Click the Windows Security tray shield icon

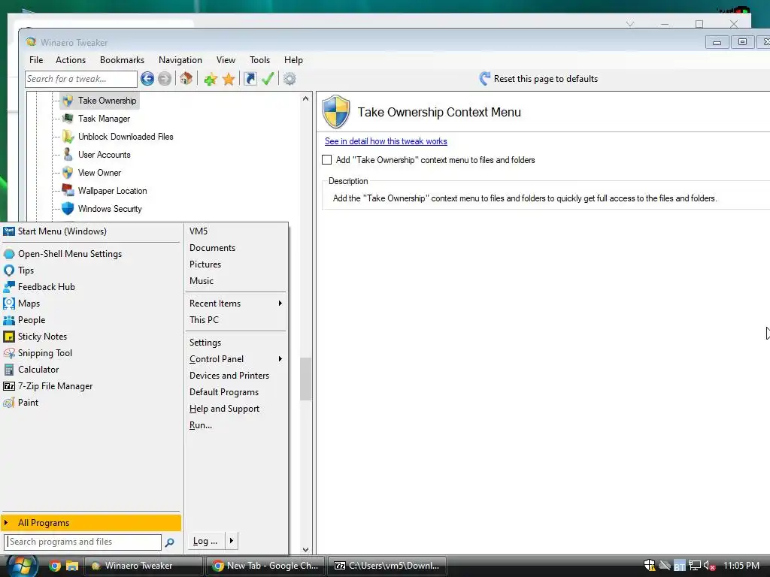(649, 566)
